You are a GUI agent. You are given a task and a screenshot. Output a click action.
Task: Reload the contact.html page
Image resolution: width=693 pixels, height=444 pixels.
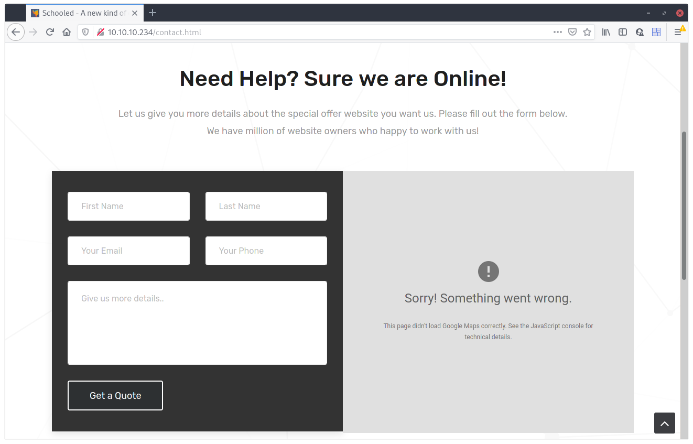[x=49, y=32]
